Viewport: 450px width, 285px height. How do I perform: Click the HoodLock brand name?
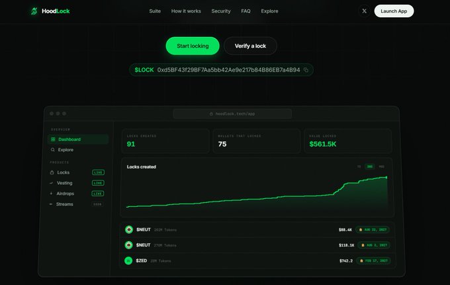click(x=56, y=11)
